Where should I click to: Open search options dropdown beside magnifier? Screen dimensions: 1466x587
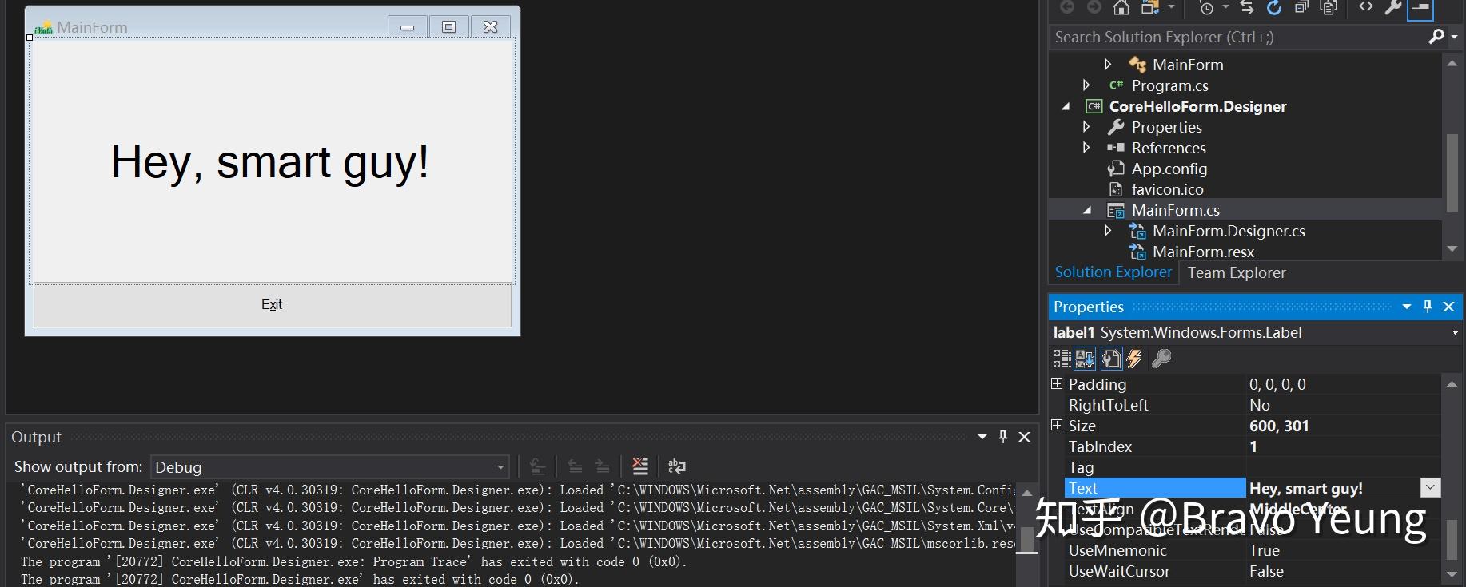pos(1454,37)
